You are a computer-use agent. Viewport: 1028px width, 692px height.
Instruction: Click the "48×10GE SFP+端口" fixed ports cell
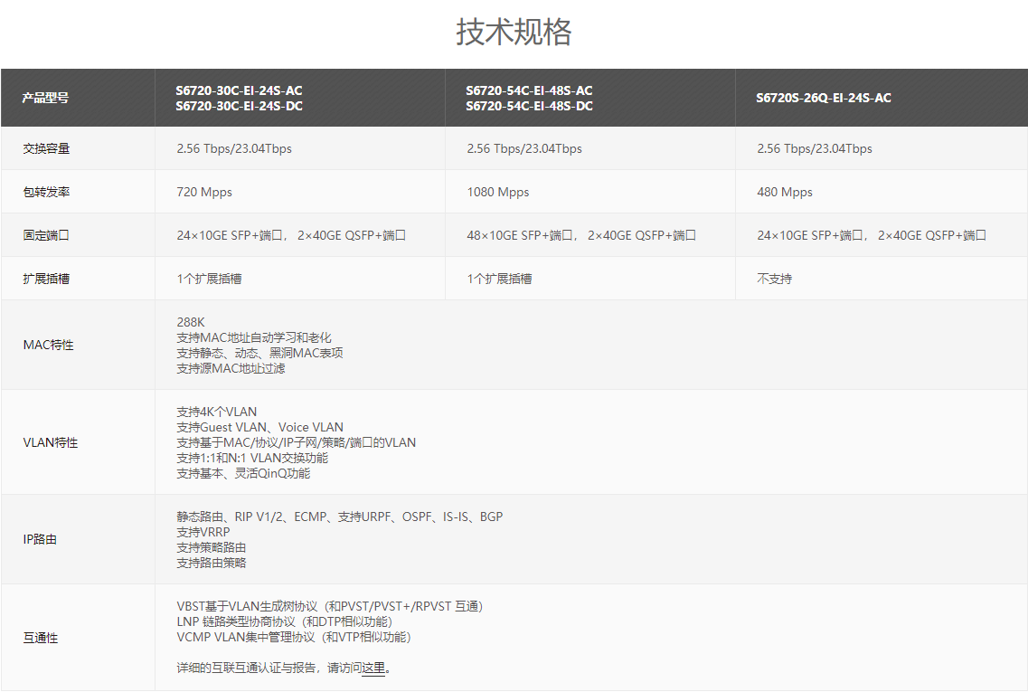pos(581,235)
